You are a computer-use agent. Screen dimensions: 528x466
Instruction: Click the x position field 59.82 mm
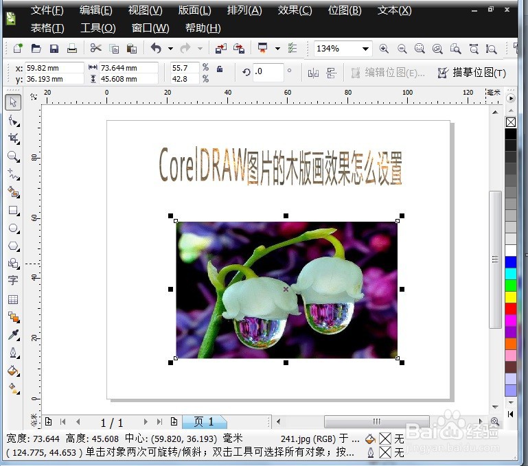(54, 68)
